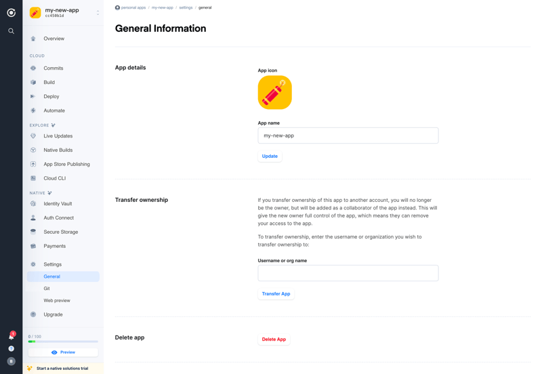Click the Deploy icon
542x374 pixels.
[33, 96]
